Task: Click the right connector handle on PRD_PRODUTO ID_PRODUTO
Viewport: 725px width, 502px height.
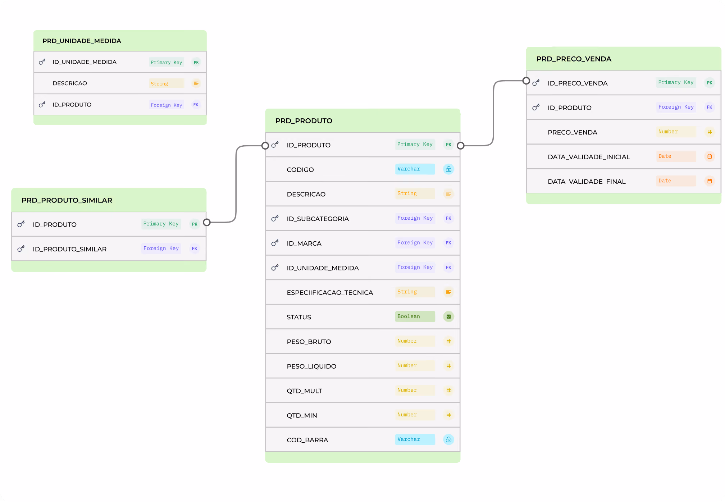Action: tap(461, 146)
